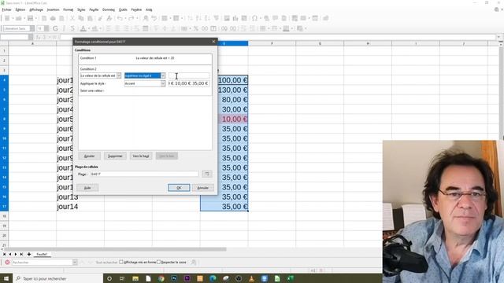Click the Condition 2 value input field
This screenshot has width=504, height=283.
pyautogui.click(x=189, y=75)
